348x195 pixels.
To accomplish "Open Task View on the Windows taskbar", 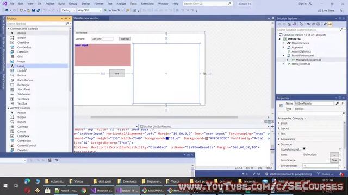I will [x=16, y=186].
